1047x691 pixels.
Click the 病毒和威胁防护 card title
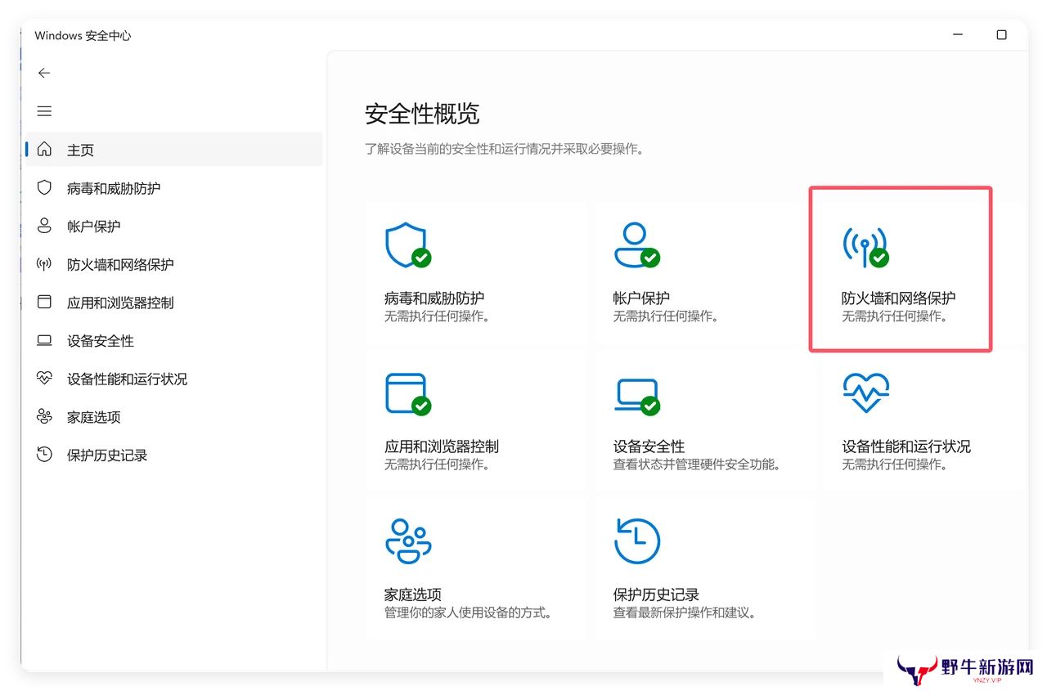tap(434, 298)
